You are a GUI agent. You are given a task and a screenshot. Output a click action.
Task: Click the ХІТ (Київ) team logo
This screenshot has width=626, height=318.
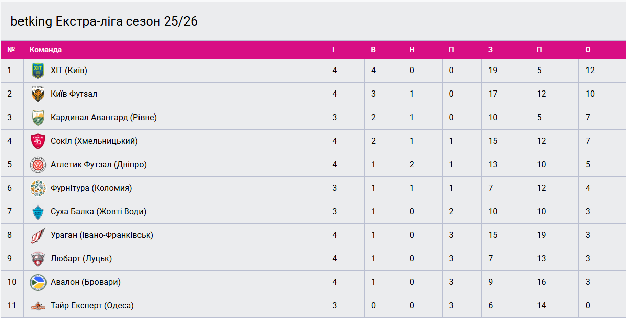(38, 71)
